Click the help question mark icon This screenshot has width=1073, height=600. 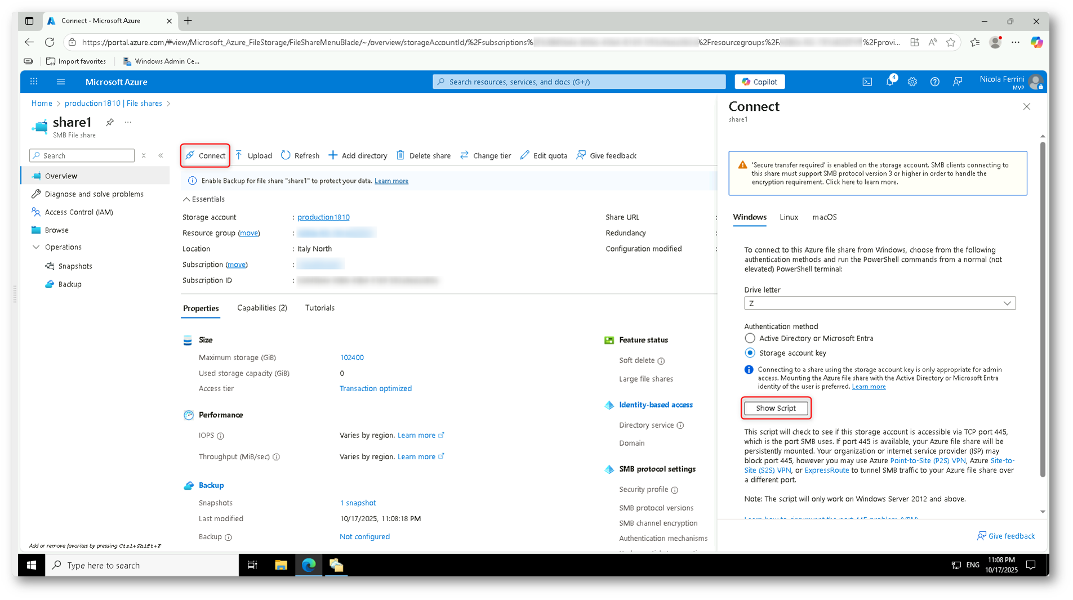pos(934,82)
